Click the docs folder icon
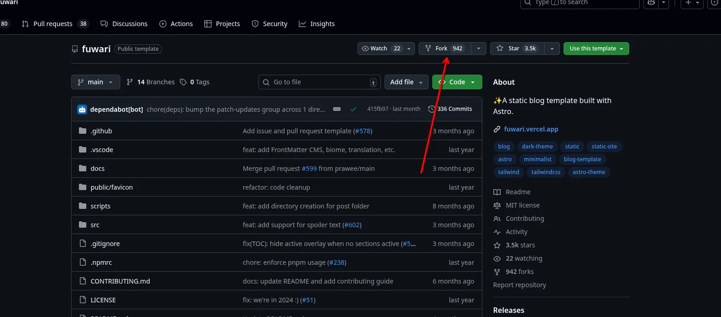 tap(83, 169)
